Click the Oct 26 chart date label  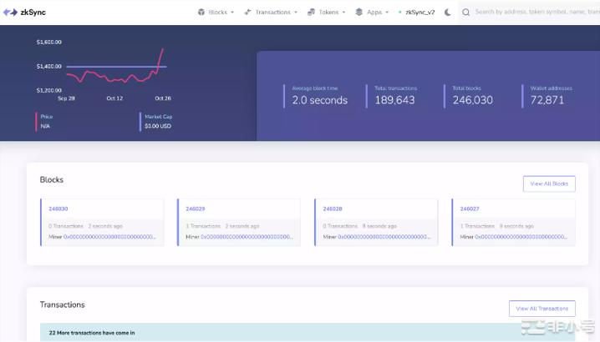[163, 98]
